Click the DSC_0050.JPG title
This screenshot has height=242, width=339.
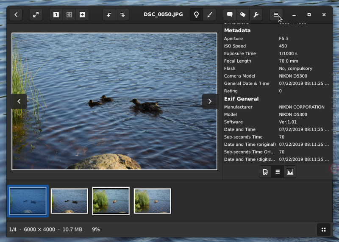[x=163, y=14]
